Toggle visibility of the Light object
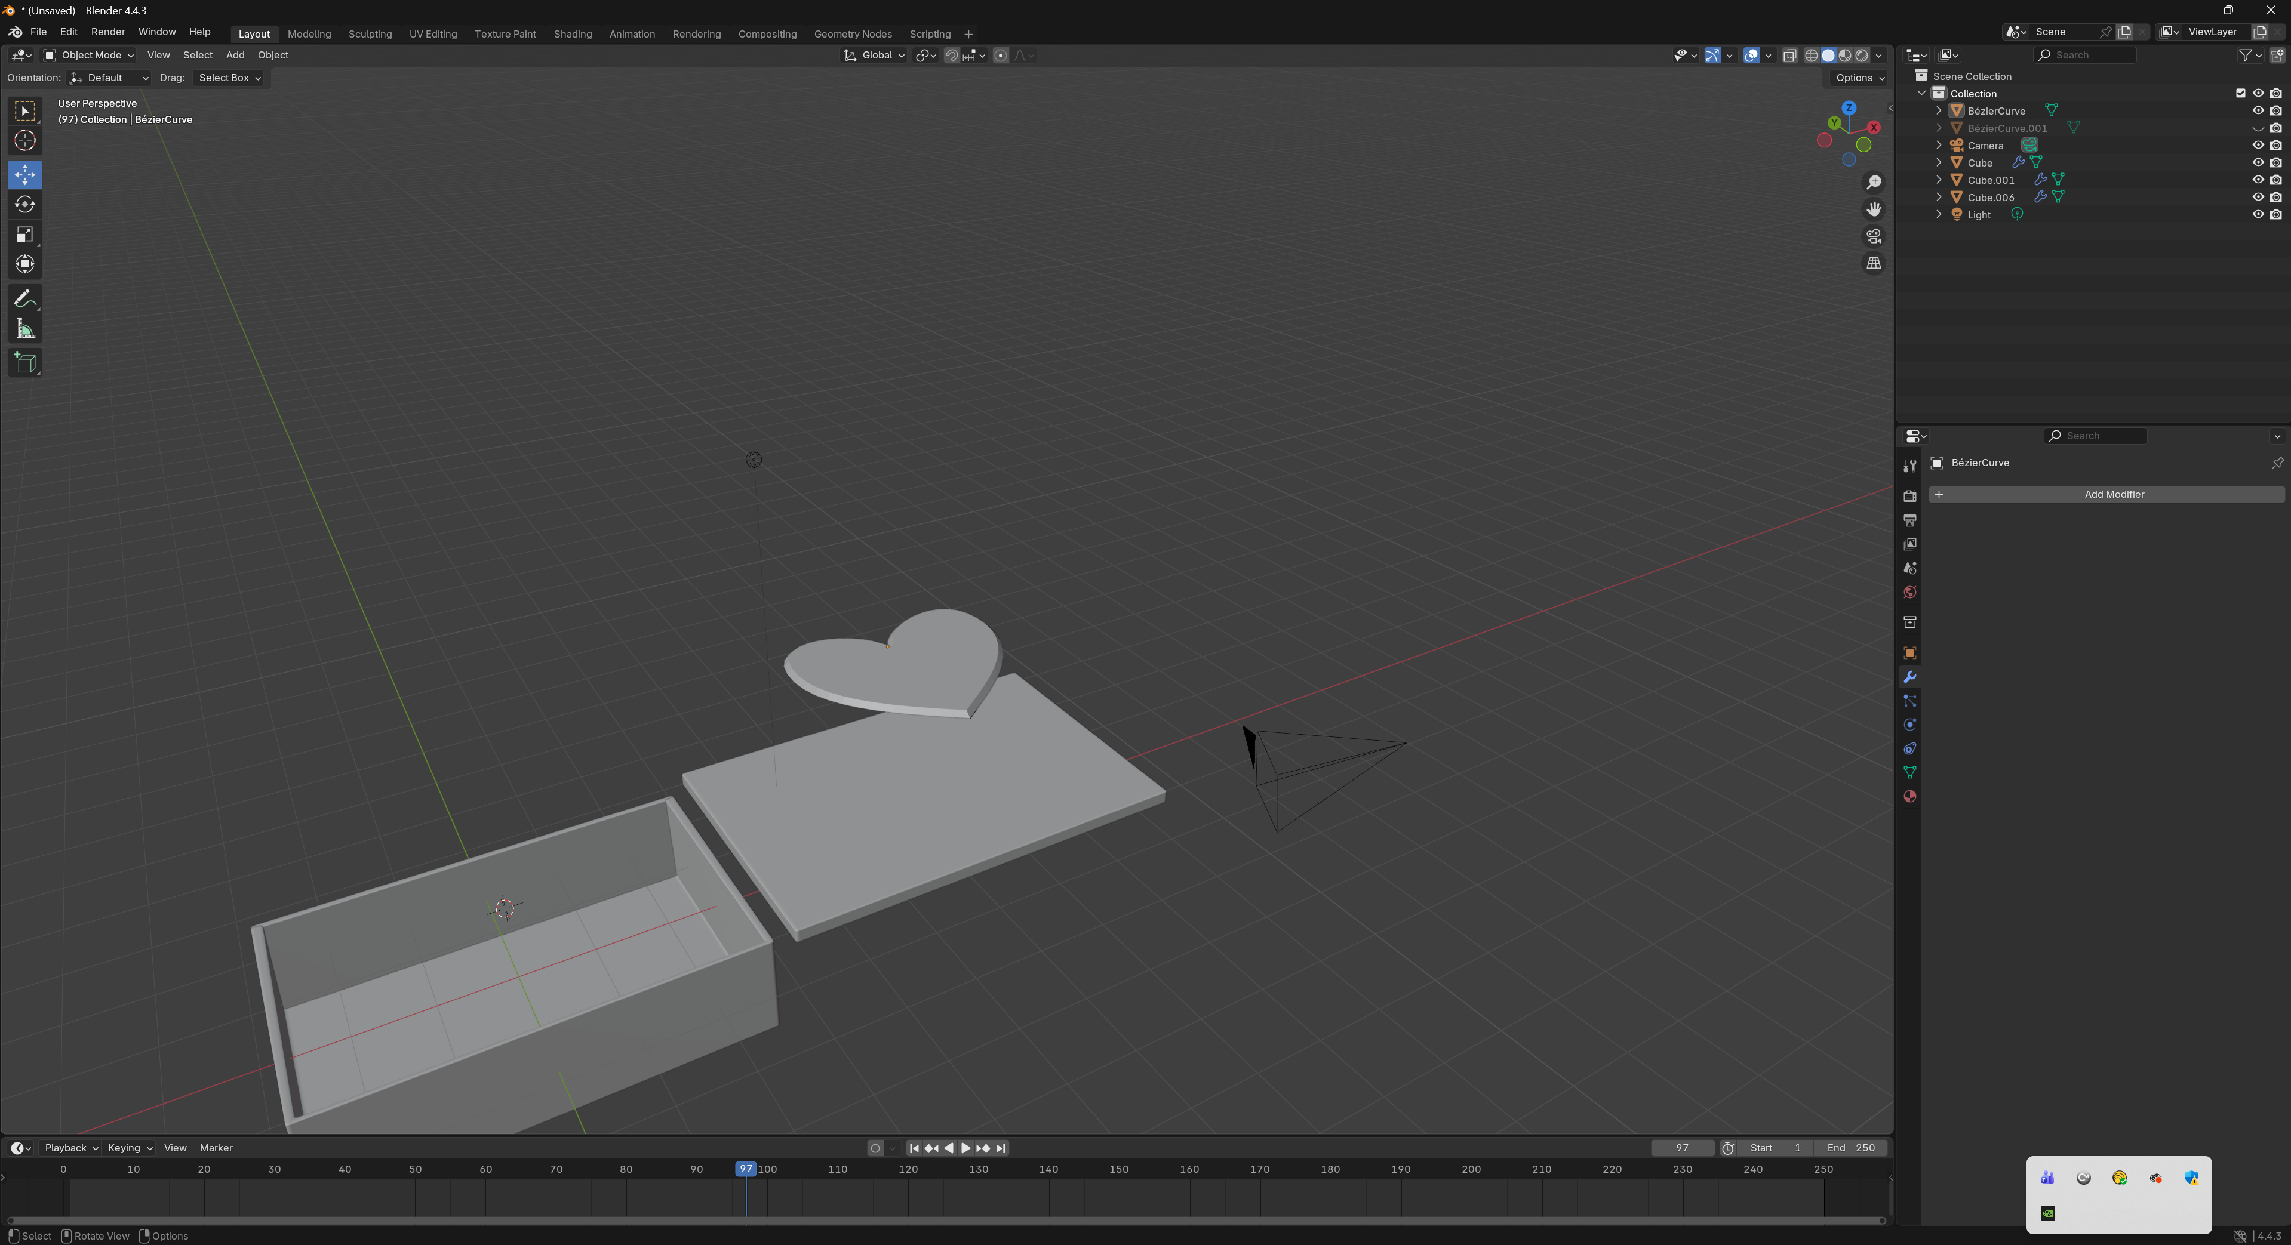Image resolution: width=2291 pixels, height=1245 pixels. [2257, 214]
